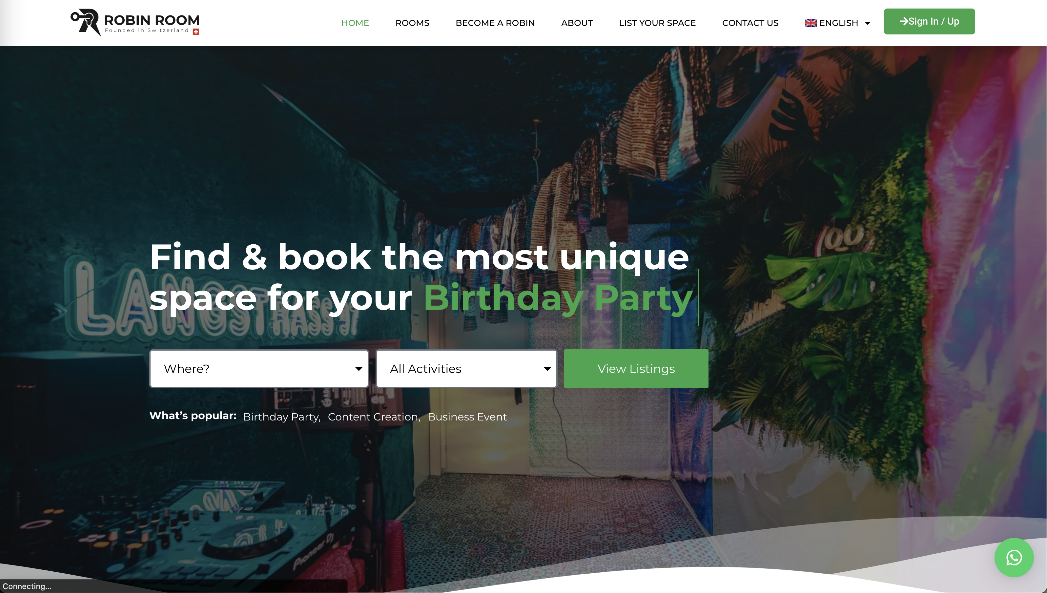Select the popular Birthday Party link

point(282,417)
